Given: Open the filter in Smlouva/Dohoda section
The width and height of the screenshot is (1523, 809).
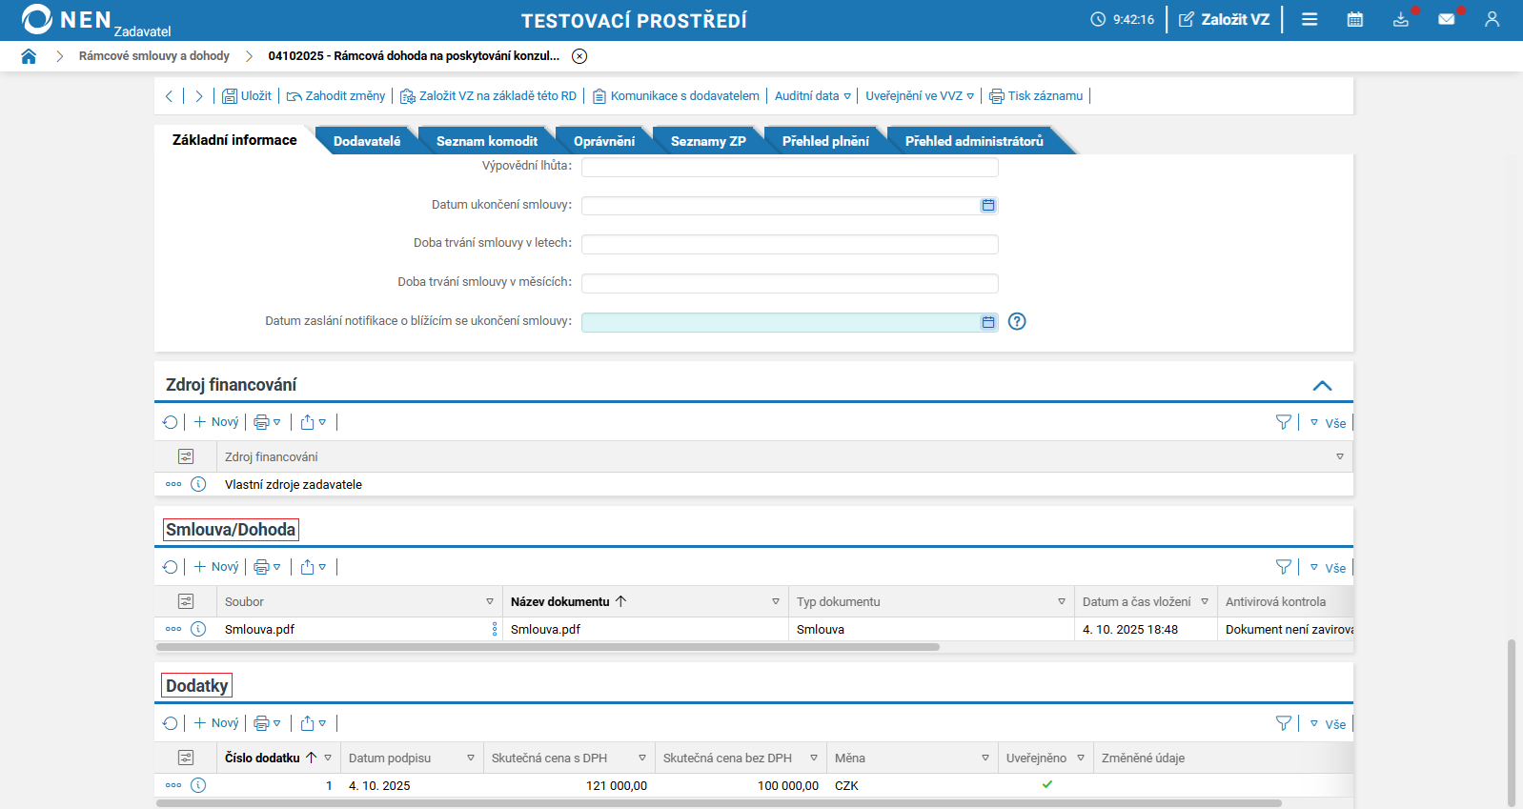Looking at the screenshot, I should click(1284, 567).
